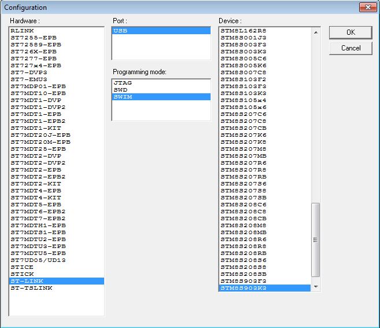Close the Configuration dialog
This screenshot has height=328, width=380.
(368, 8)
